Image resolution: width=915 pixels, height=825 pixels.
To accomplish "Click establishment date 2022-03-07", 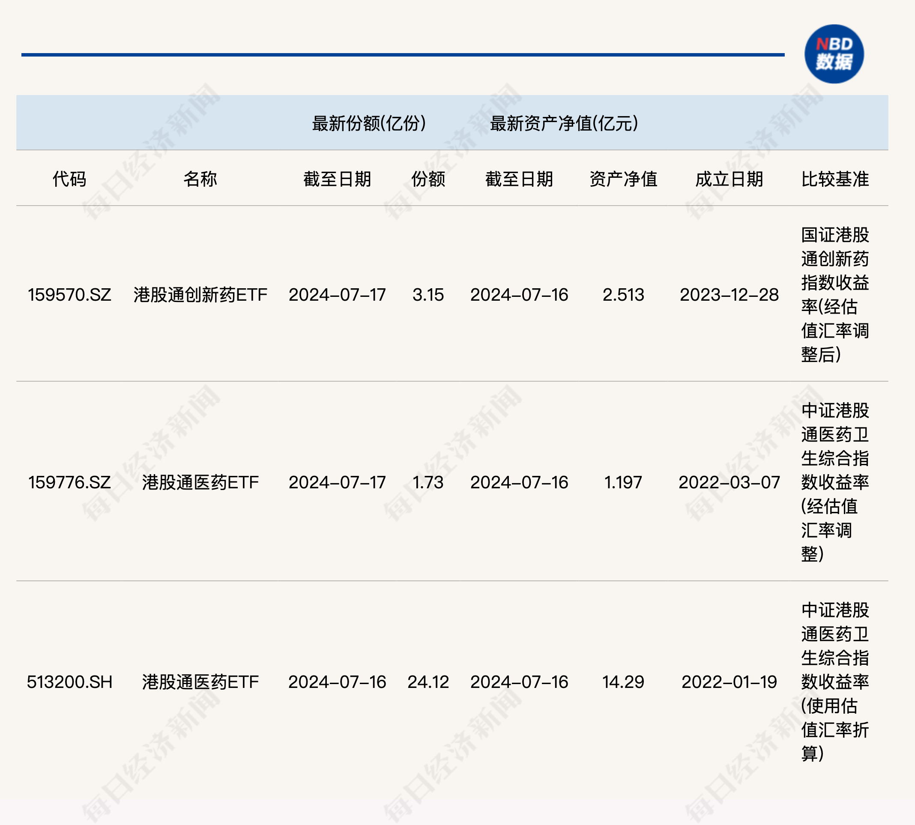I will point(729,482).
